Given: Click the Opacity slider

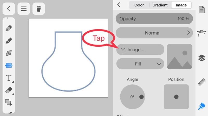Looking at the screenshot, I should (x=154, y=19).
